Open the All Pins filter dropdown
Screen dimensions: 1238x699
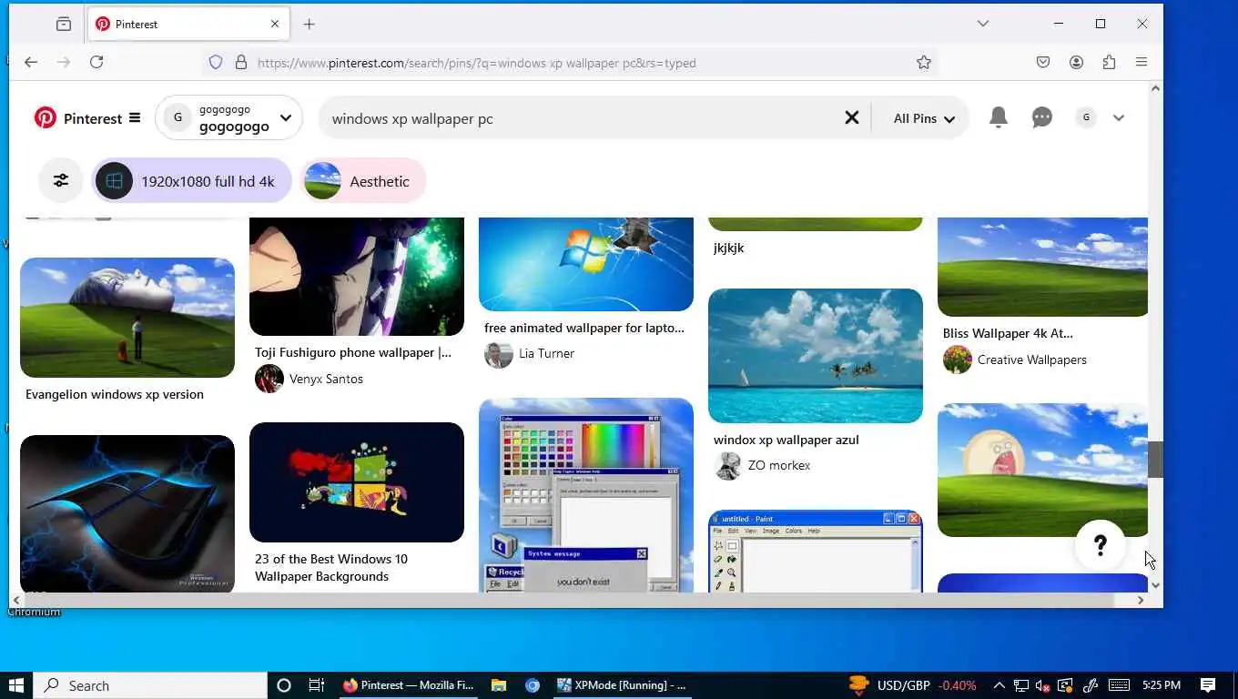pos(924,118)
